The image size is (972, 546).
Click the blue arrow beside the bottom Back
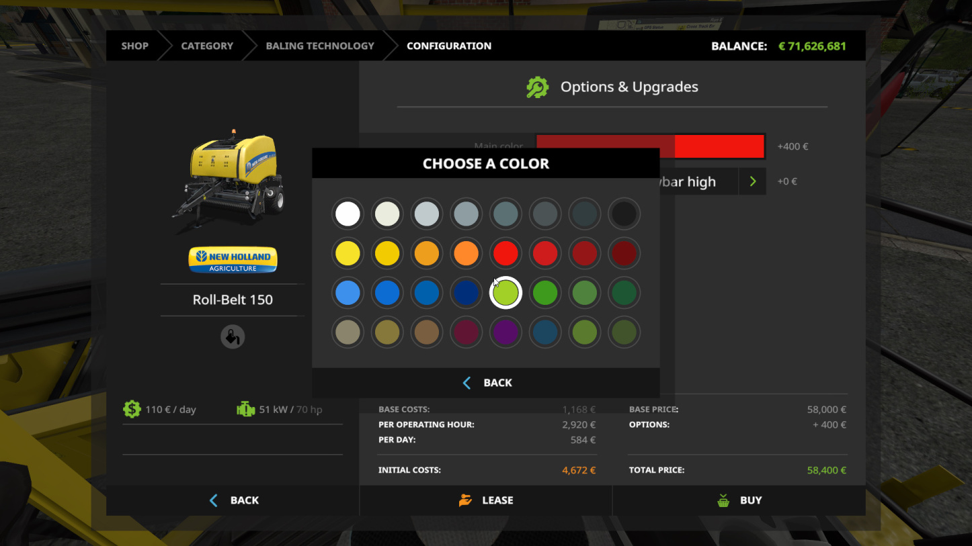click(x=214, y=500)
